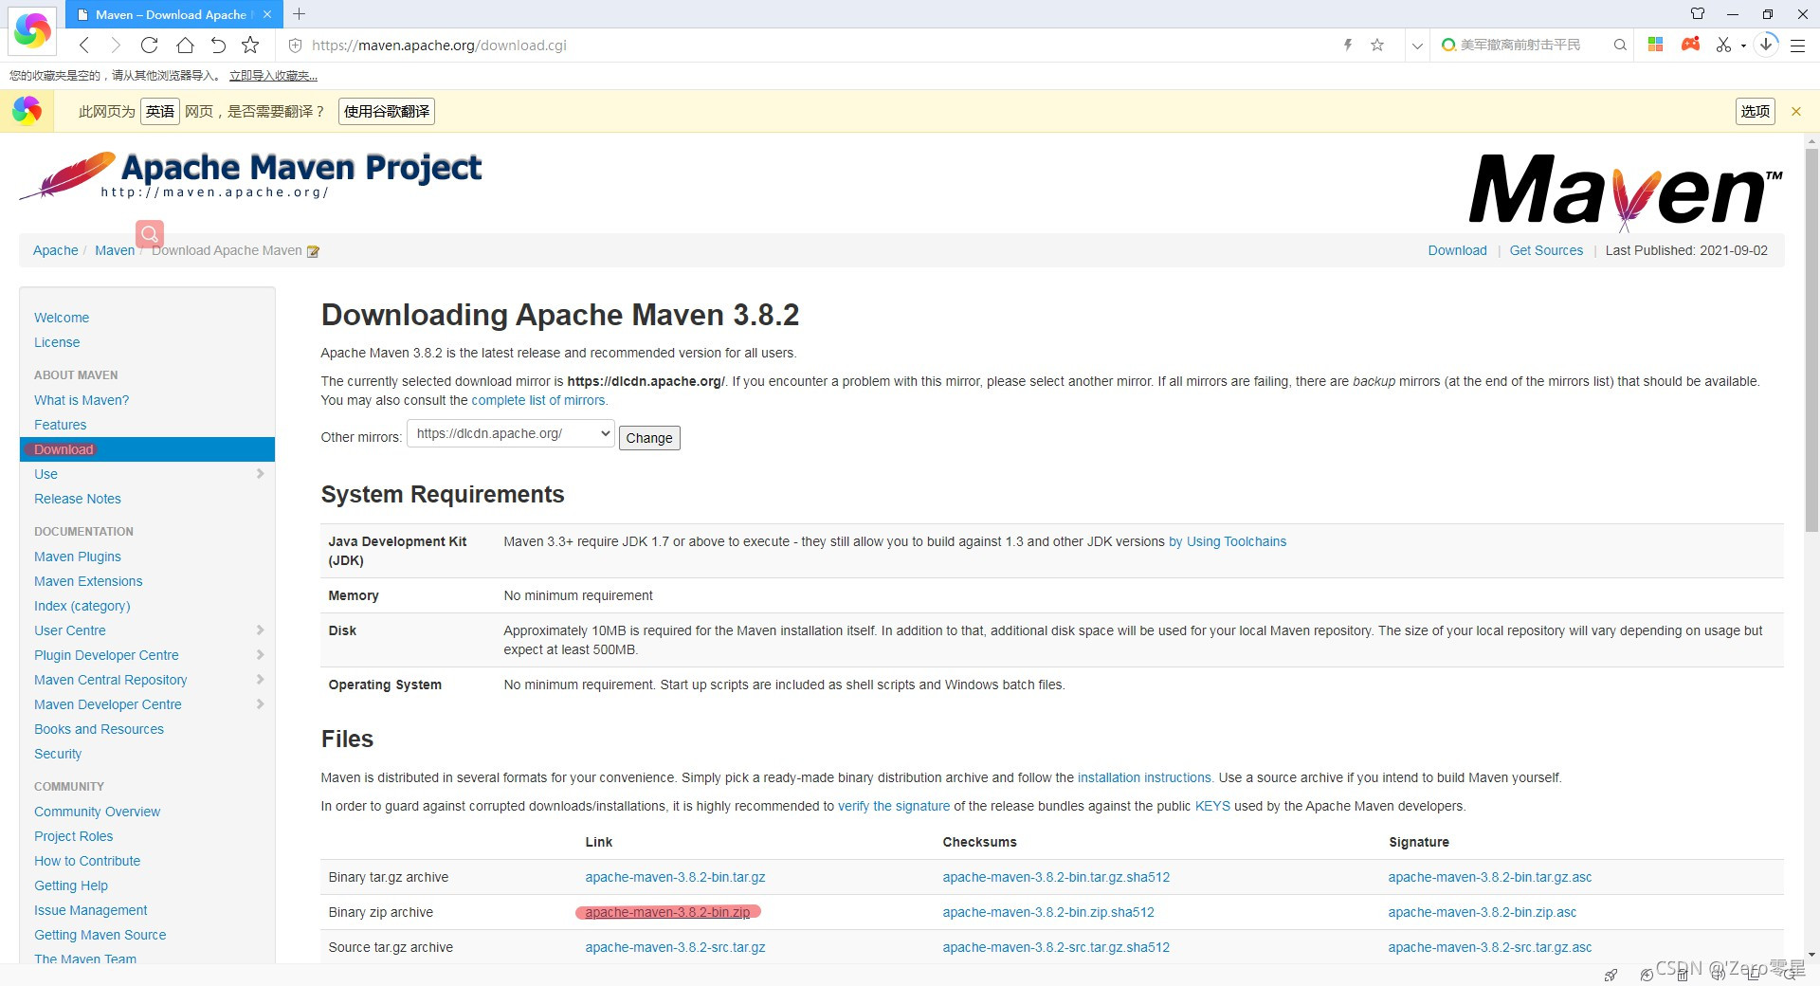The width and height of the screenshot is (1820, 986).
Task: Click the Change mirror button
Action: (x=649, y=437)
